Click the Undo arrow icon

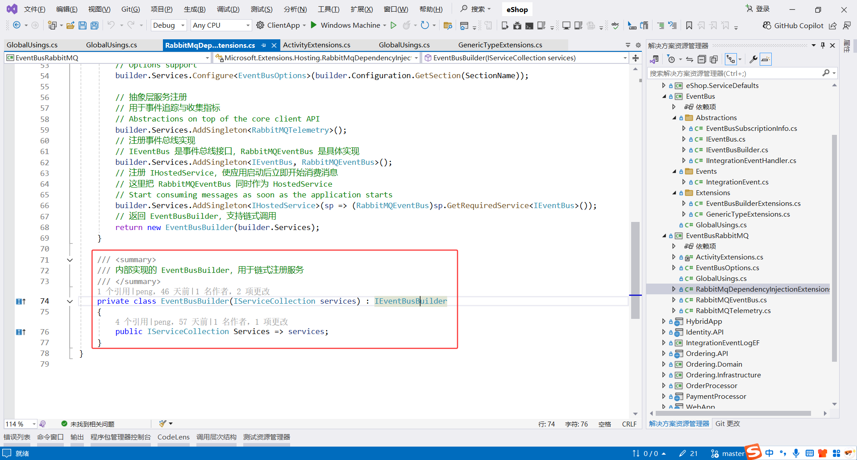click(111, 25)
